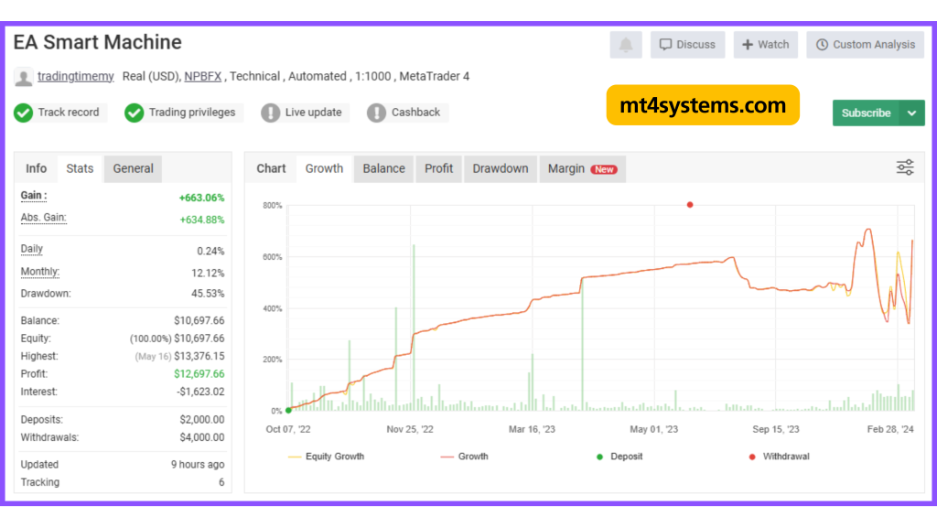The height and width of the screenshot is (527, 937).
Task: Switch to the Drawdown chart tab
Action: coord(500,168)
